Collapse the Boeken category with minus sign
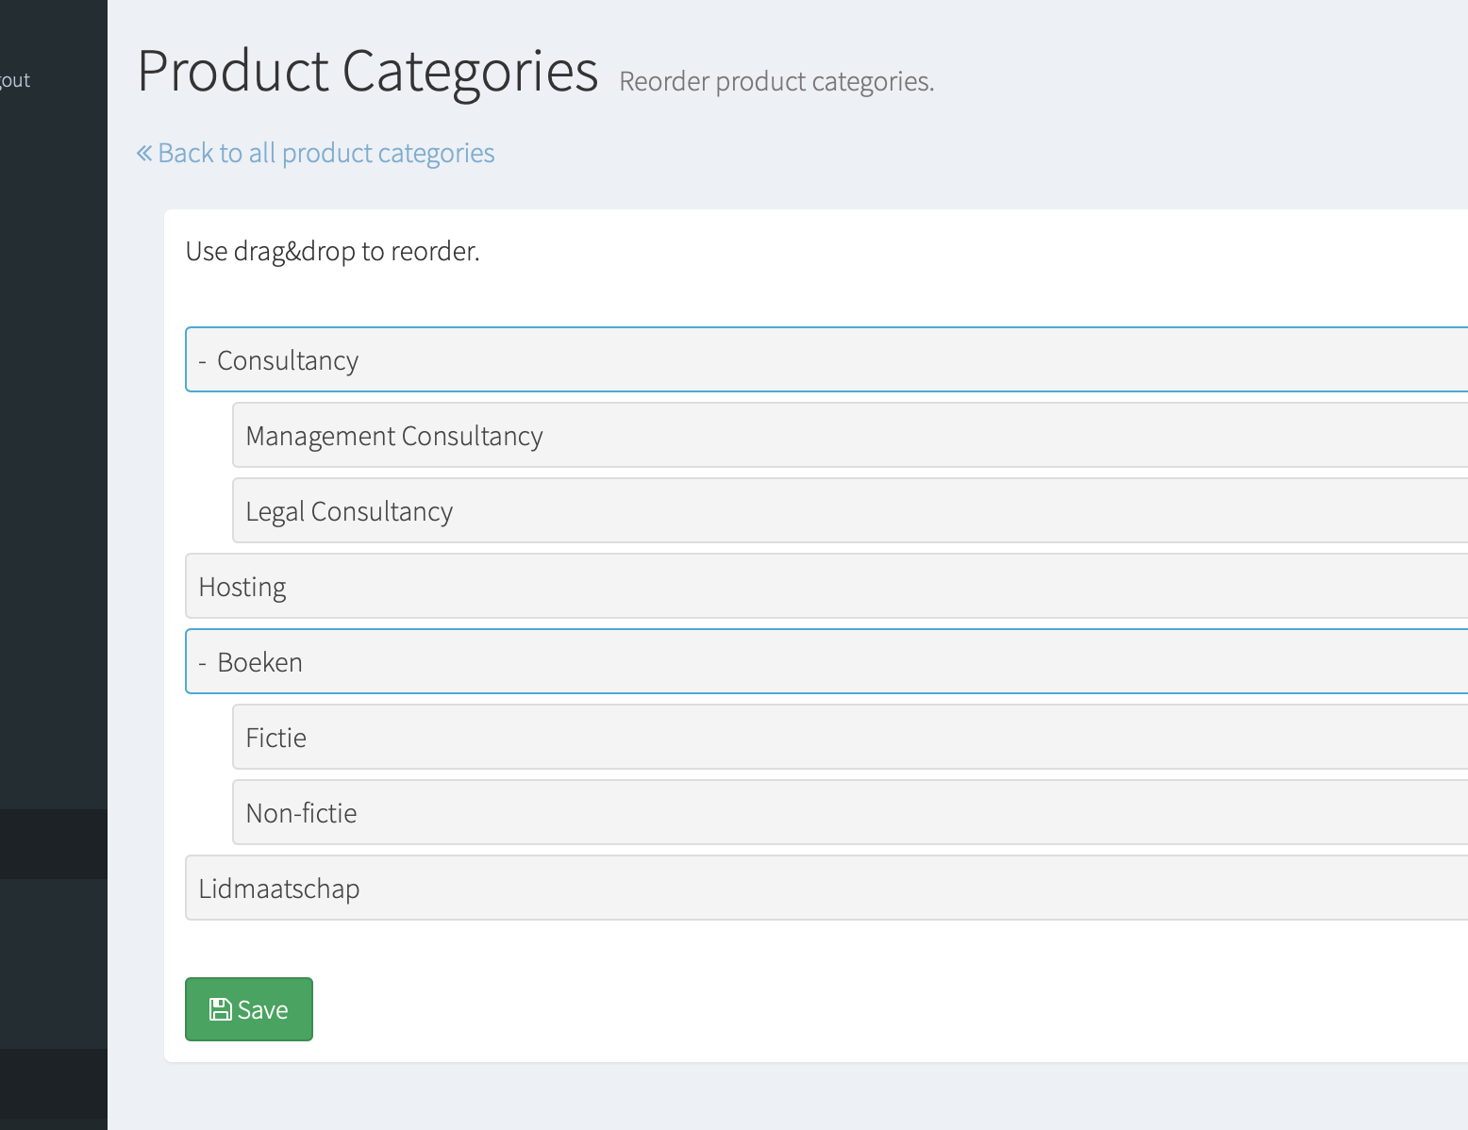1468x1130 pixels. (202, 663)
